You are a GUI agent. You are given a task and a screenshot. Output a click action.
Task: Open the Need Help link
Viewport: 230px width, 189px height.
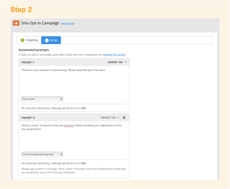67,23
